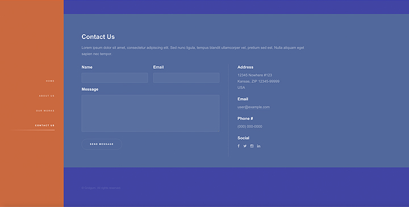Click the Contact Us heading

[x=98, y=37]
